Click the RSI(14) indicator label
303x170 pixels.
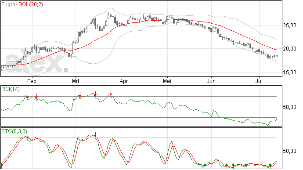pos(11,89)
